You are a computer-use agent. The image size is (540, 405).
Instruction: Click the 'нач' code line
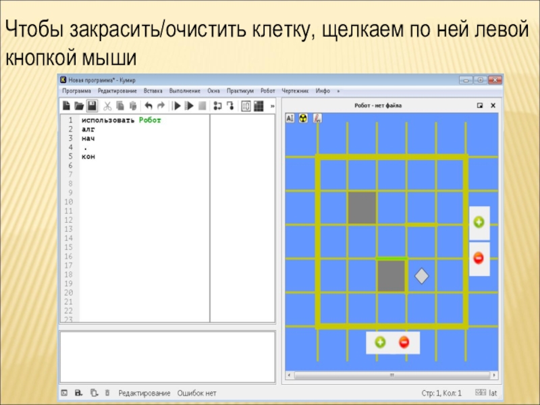click(88, 138)
